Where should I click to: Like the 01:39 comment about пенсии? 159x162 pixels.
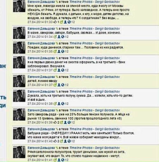coord(55,122)
